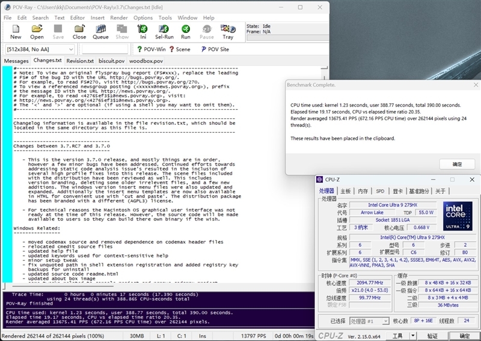Open the Search menu
Image resolution: width=481 pixels, height=341 pixels.
pos(40,18)
